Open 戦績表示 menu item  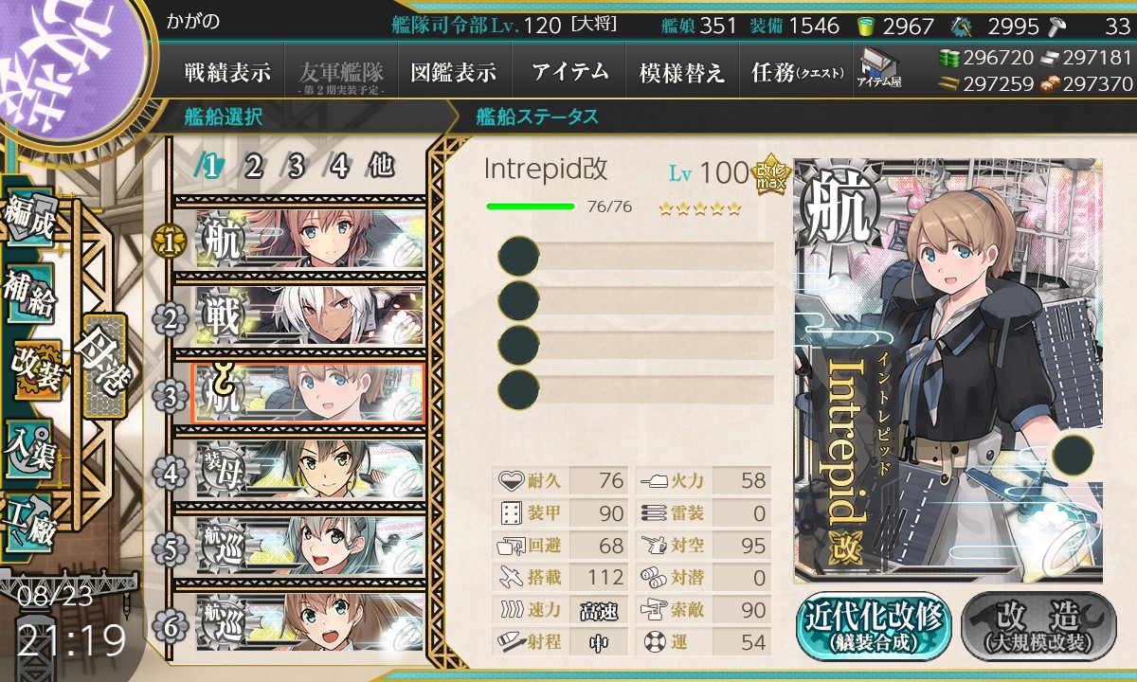click(226, 72)
